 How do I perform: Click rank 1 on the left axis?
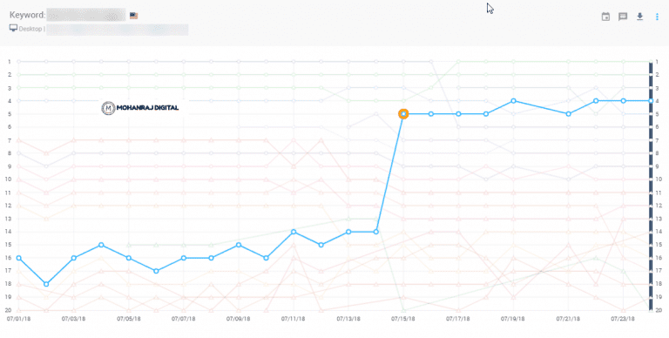click(x=9, y=62)
